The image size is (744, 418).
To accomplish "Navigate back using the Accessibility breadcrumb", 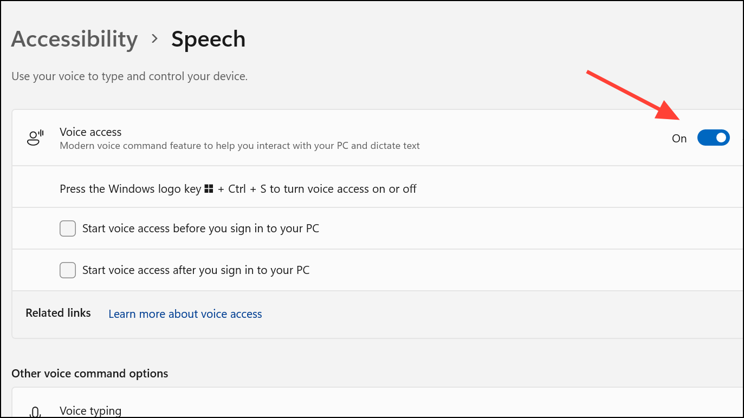I will (x=74, y=38).
